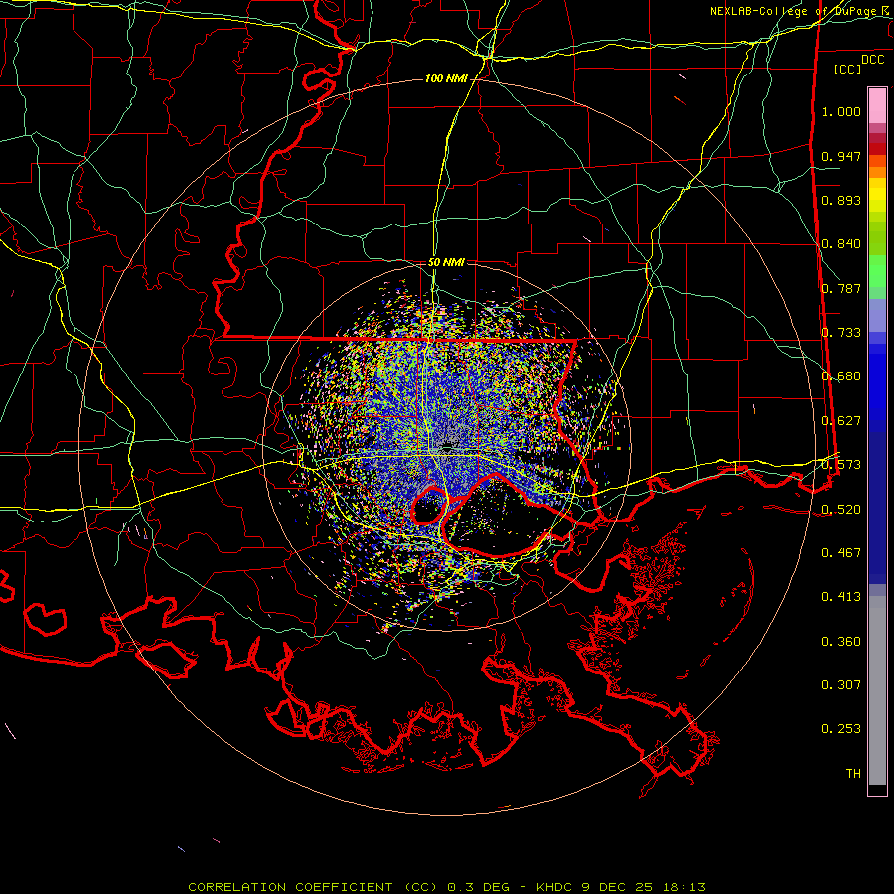Image resolution: width=894 pixels, height=894 pixels.
Task: Click the 0.520 scale value
Action: pyautogui.click(x=841, y=510)
